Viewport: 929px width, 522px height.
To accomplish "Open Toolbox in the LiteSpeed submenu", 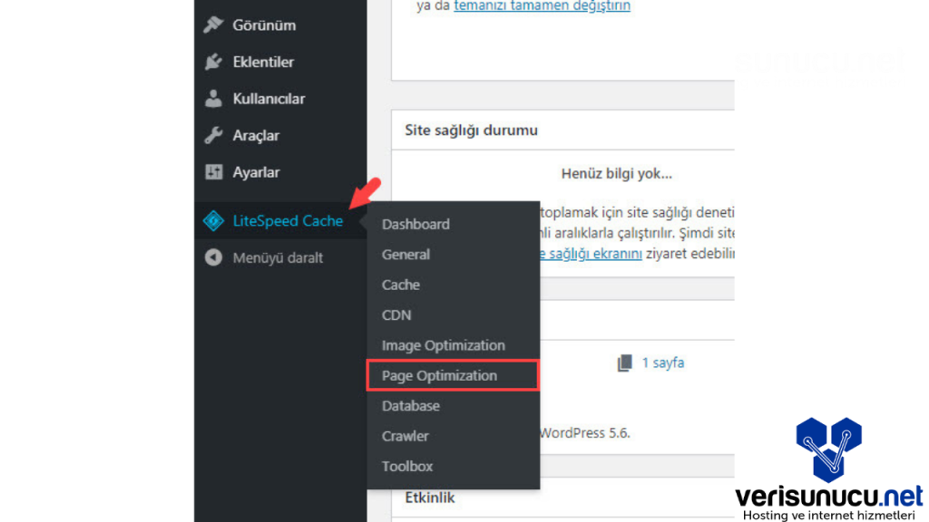I will pyautogui.click(x=407, y=466).
